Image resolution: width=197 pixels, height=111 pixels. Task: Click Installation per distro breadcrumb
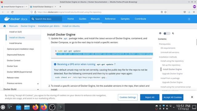(49, 26)
